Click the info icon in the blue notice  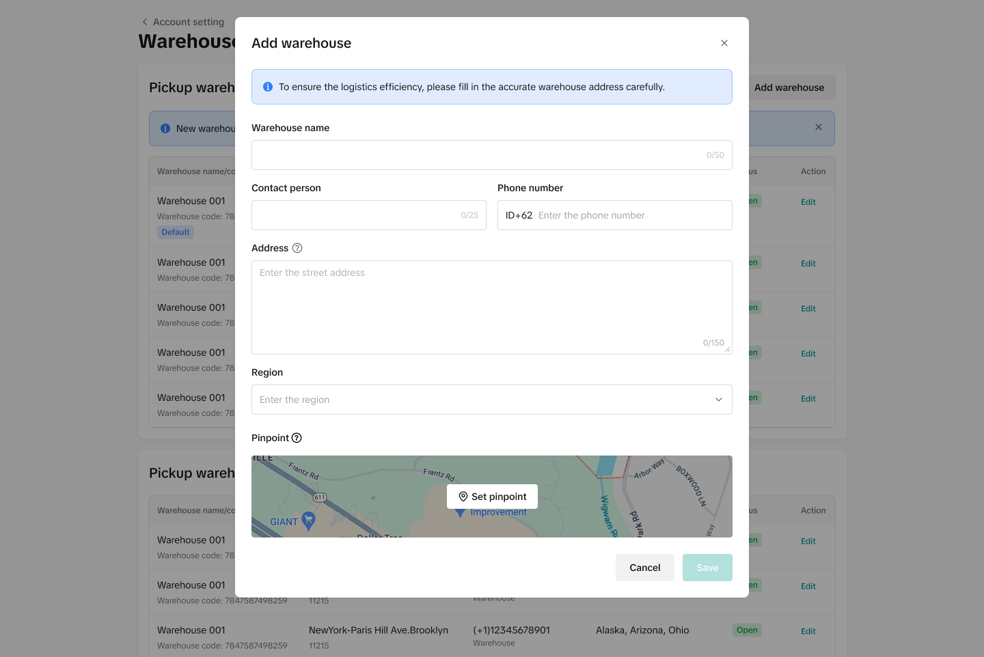click(x=268, y=87)
